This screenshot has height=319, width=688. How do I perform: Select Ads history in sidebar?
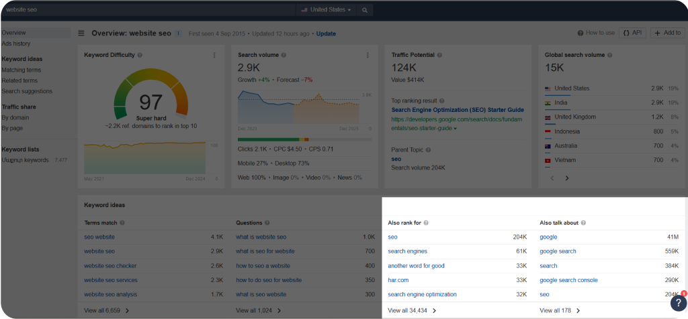[16, 44]
